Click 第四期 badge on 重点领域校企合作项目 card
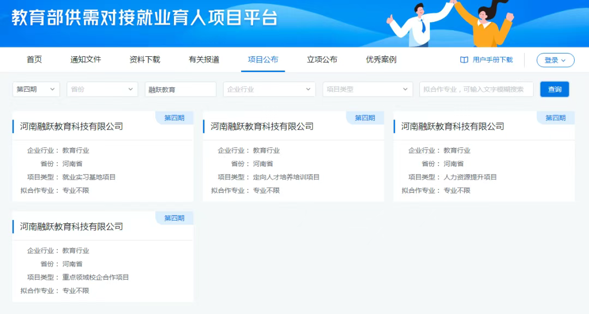The height and width of the screenshot is (314, 589). [175, 218]
